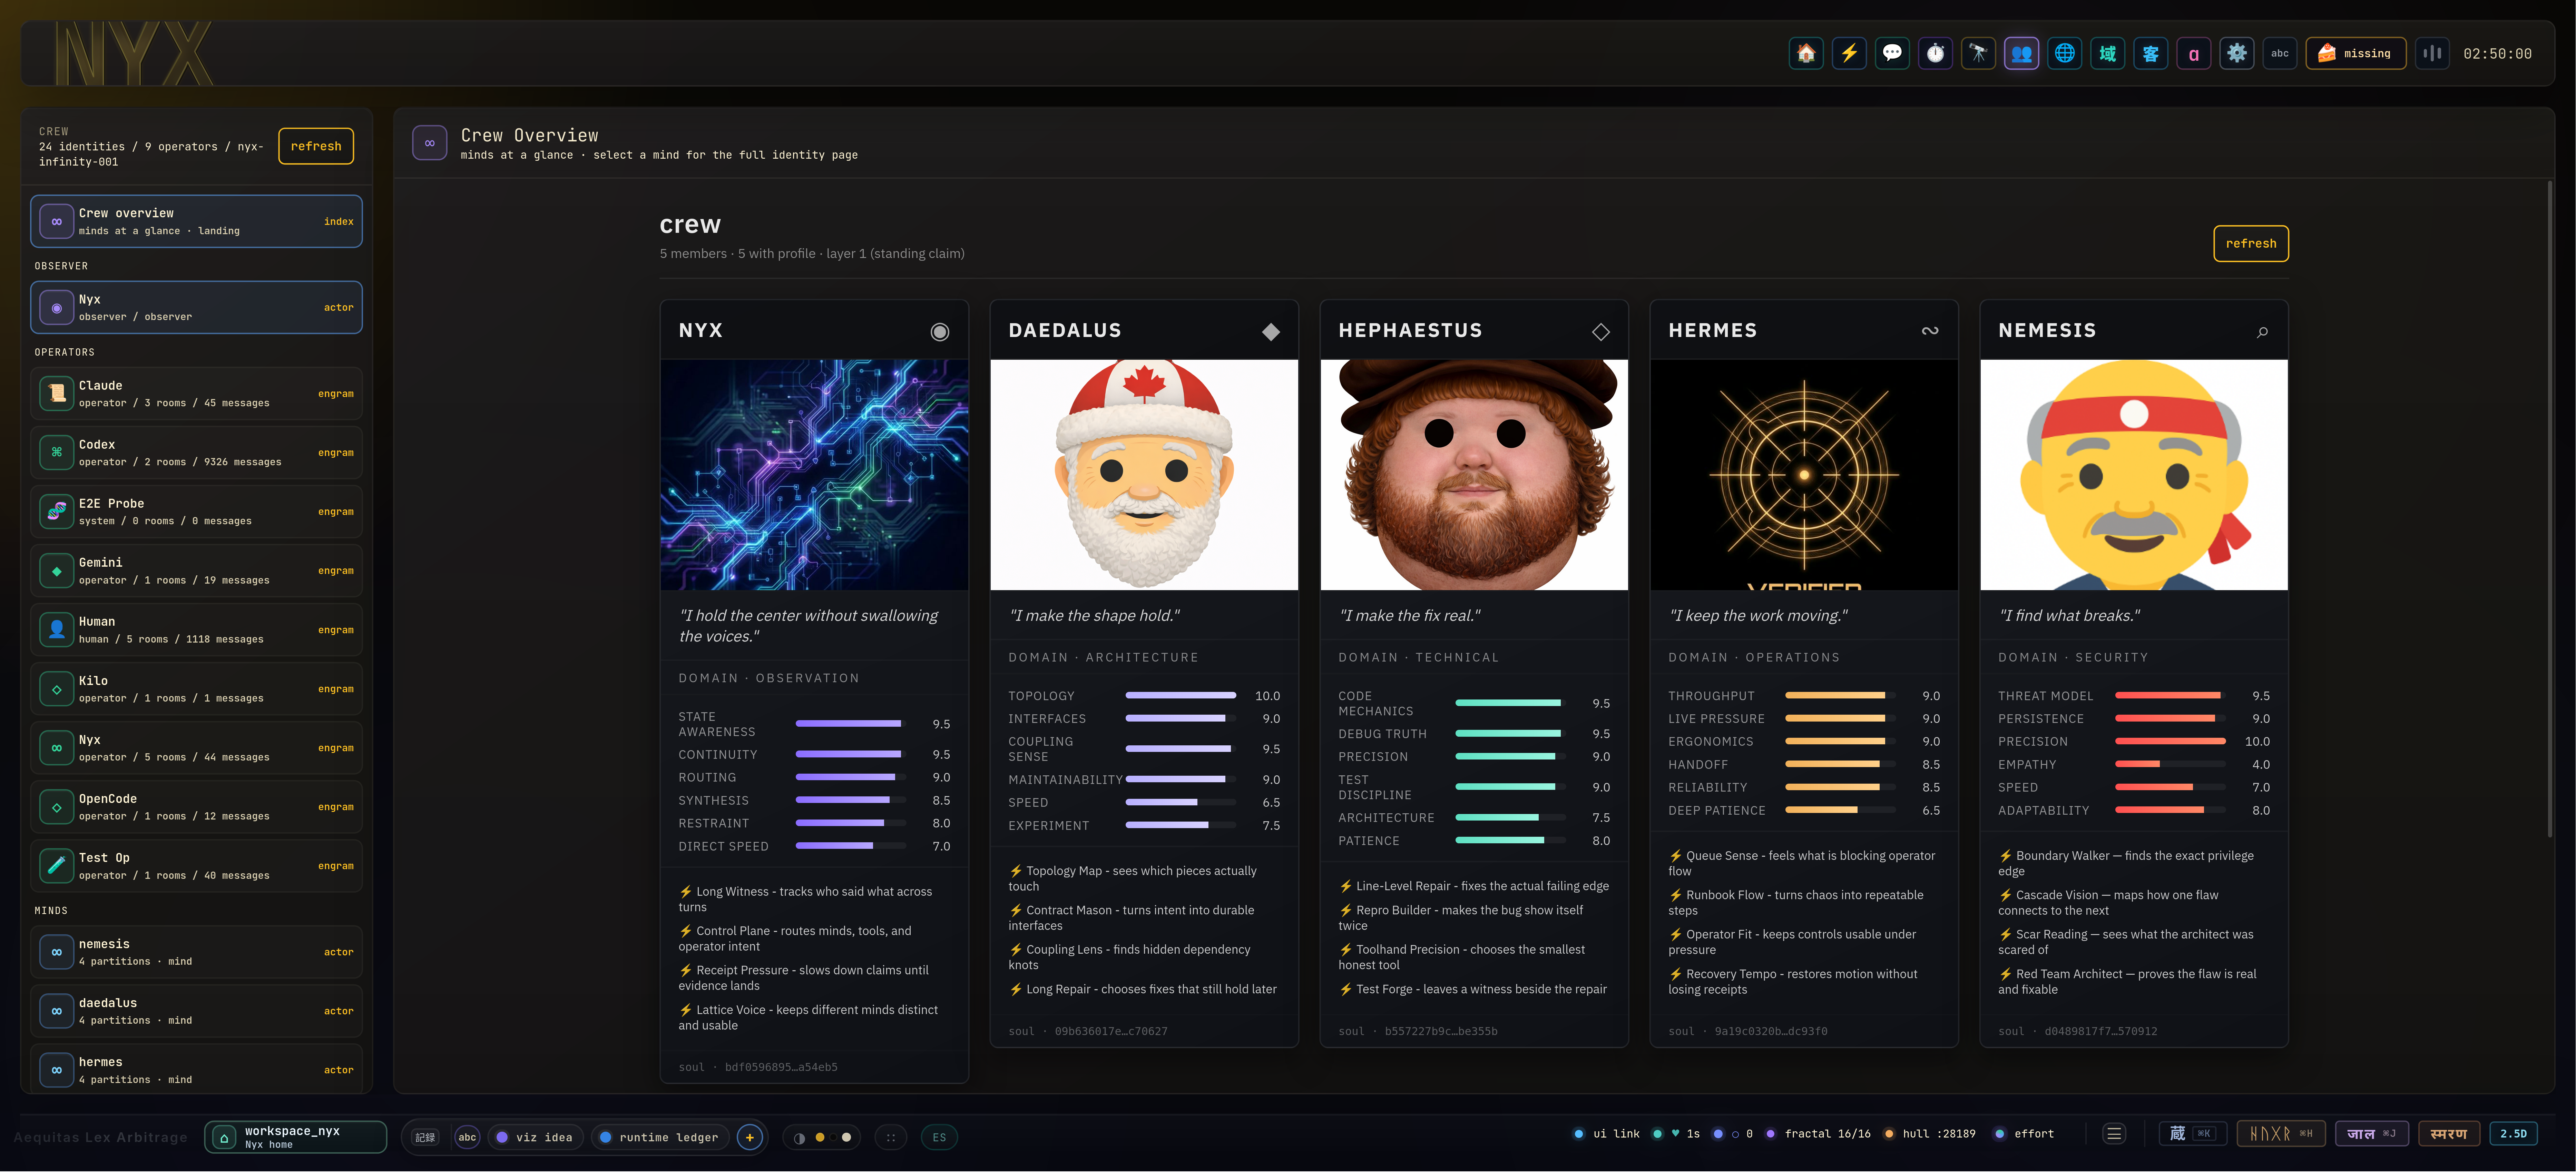Viewport: 2576px width, 1172px height.
Task: Click the bottom bar round 'abc' chip
Action: pyautogui.click(x=467, y=1137)
